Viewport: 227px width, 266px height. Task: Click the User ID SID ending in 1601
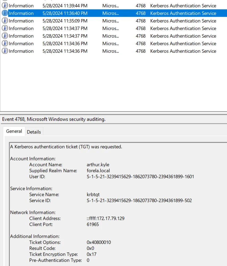coord(140,177)
